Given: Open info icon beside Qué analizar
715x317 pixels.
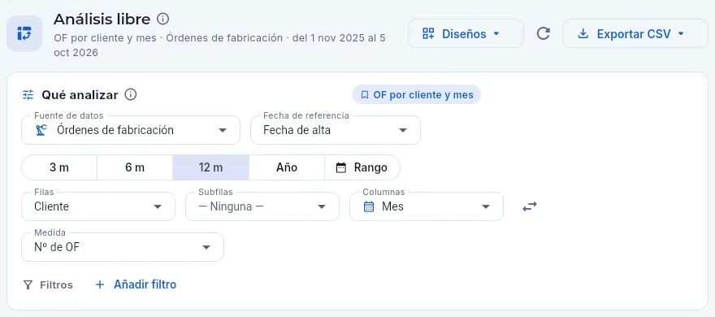Looking at the screenshot, I should [131, 94].
